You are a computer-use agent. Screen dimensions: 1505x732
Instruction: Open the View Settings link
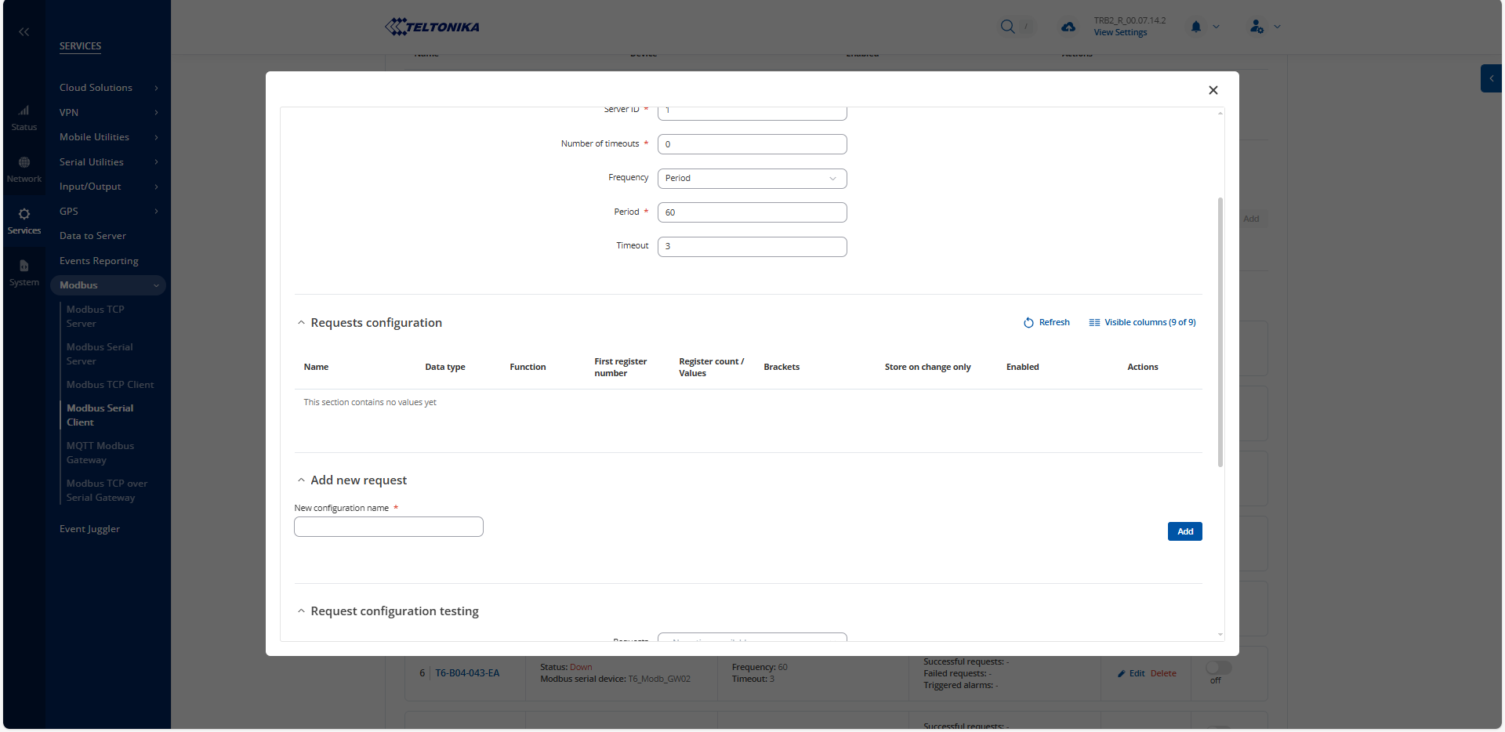pos(1120,33)
